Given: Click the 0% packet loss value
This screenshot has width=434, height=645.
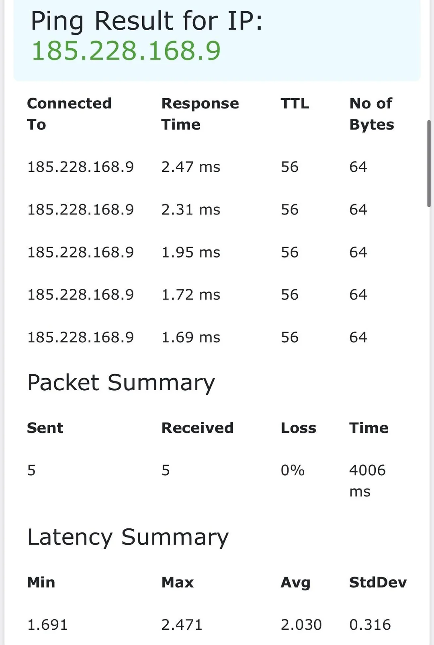Looking at the screenshot, I should click(293, 470).
